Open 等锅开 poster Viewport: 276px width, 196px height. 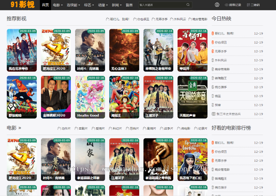(x=192, y=50)
